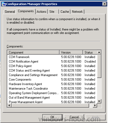Screen dimensions: 139x123
Task: Sort by the Version column header
Action: click(x=71, y=52)
